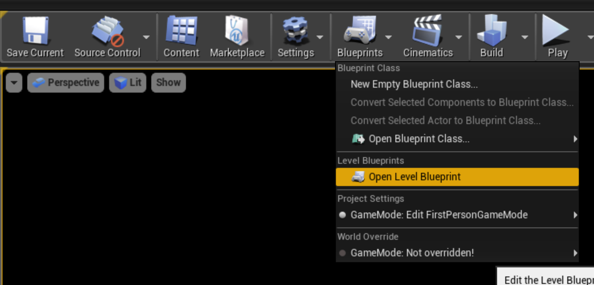The image size is (594, 285).
Task: Click the Build lighting icon
Action: (x=491, y=31)
